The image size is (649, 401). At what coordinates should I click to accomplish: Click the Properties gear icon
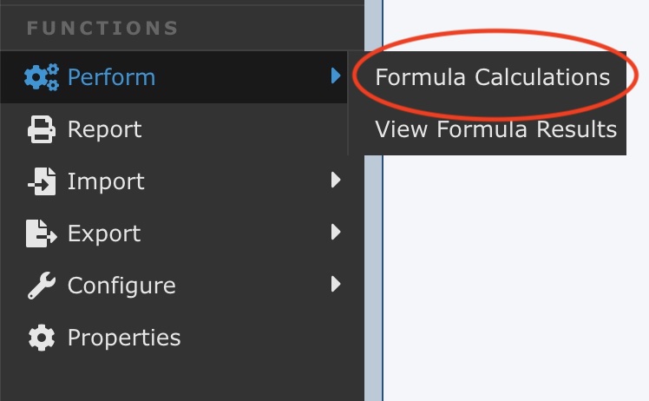click(x=42, y=337)
